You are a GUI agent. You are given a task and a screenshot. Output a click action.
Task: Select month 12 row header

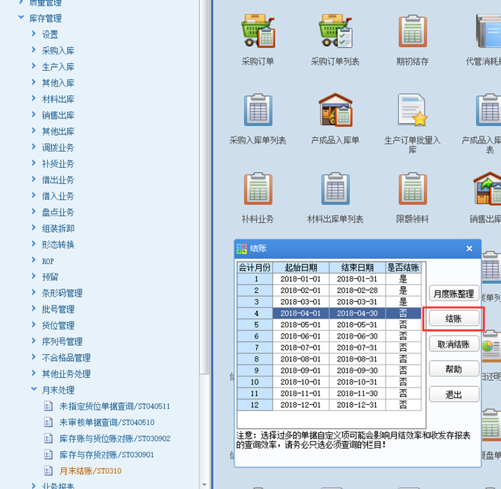click(255, 405)
